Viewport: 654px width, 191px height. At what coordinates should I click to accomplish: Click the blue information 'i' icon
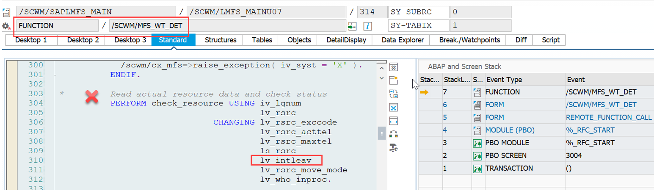click(x=368, y=26)
